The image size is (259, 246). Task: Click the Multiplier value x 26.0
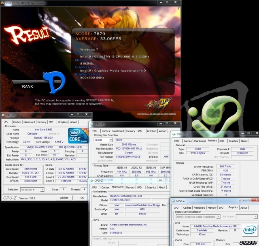pos(31,173)
